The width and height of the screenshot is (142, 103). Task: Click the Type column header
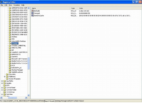pos(74,8)
